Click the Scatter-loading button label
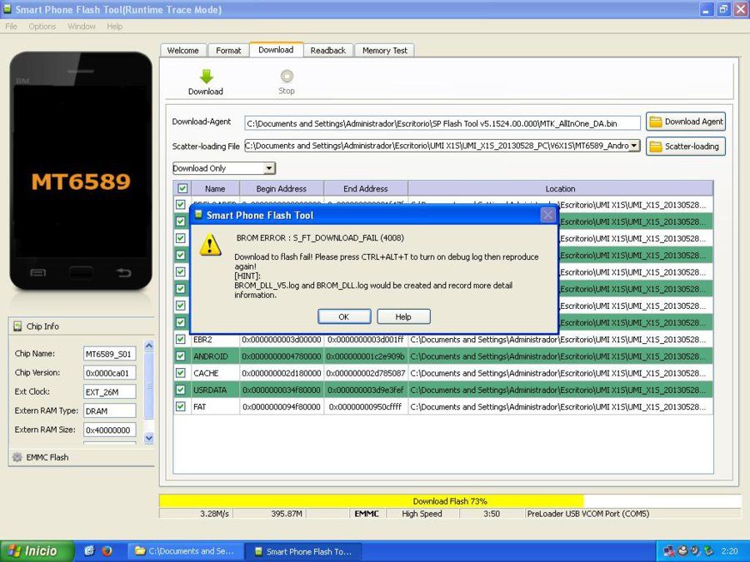750x562 pixels. 692,147
